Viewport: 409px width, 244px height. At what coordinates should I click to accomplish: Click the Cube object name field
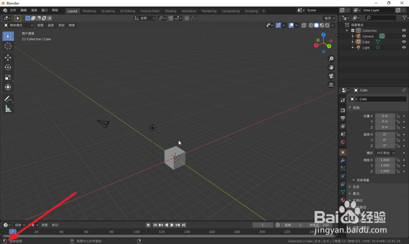(x=382, y=99)
